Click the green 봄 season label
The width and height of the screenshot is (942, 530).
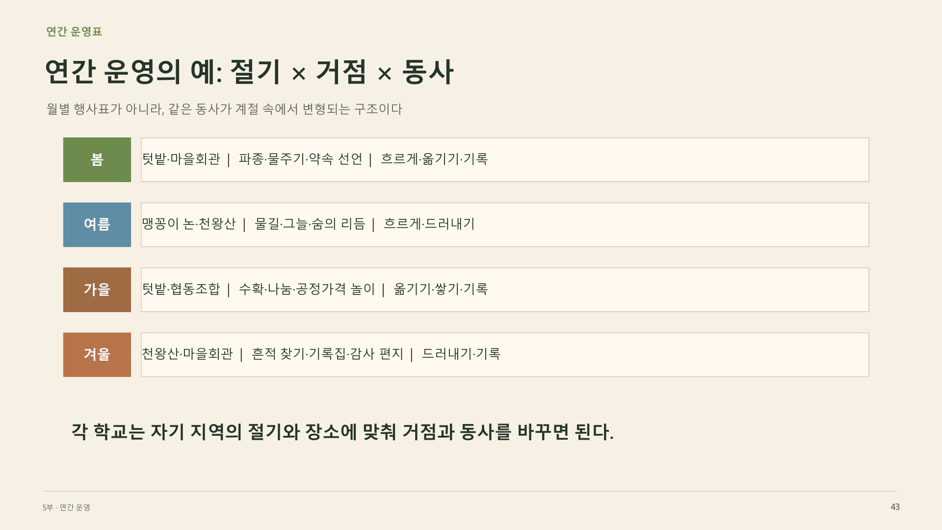point(97,159)
